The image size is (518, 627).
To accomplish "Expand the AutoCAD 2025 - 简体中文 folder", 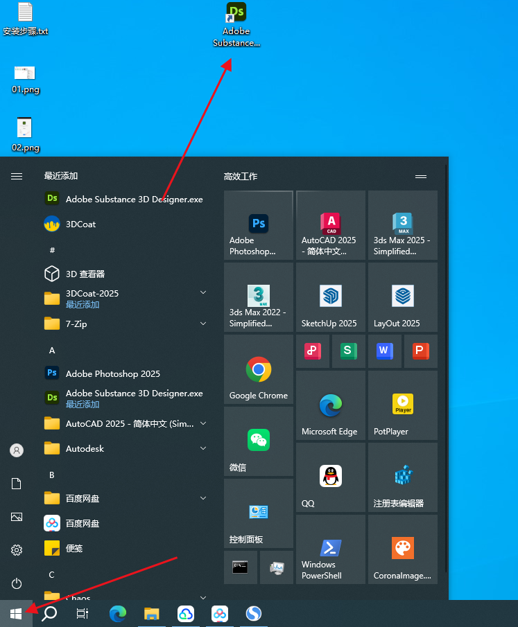I will tap(125, 423).
